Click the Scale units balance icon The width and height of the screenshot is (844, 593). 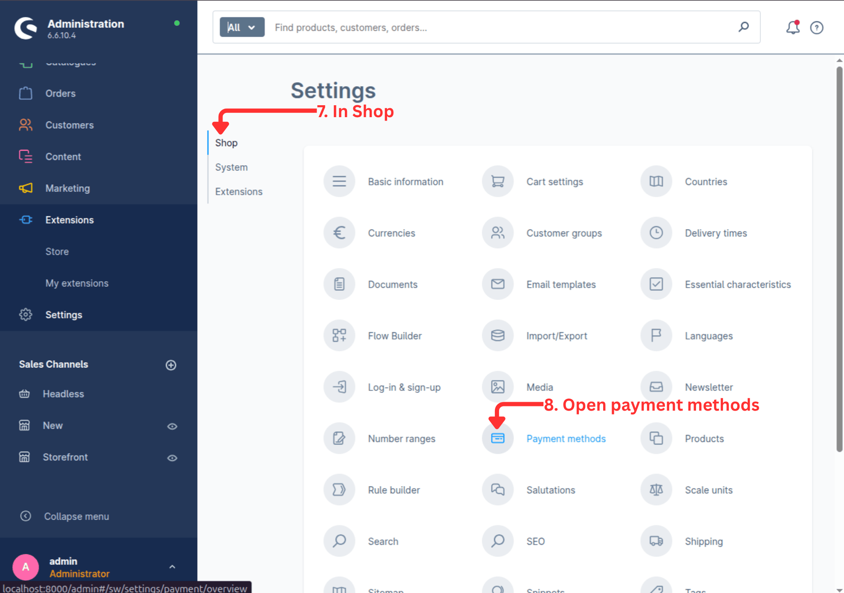tap(656, 490)
